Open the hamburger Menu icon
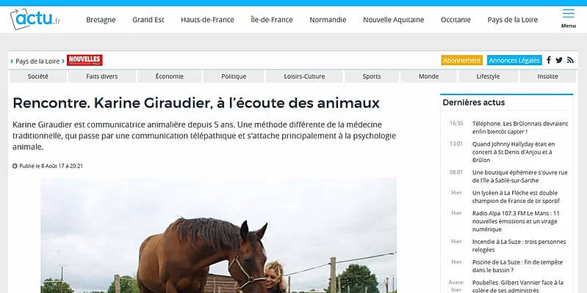This screenshot has height=293, width=587. (569, 18)
